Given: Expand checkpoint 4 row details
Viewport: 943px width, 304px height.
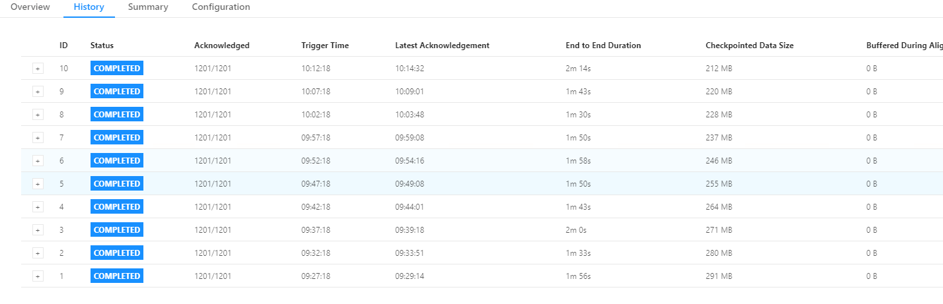Looking at the screenshot, I should [38, 207].
